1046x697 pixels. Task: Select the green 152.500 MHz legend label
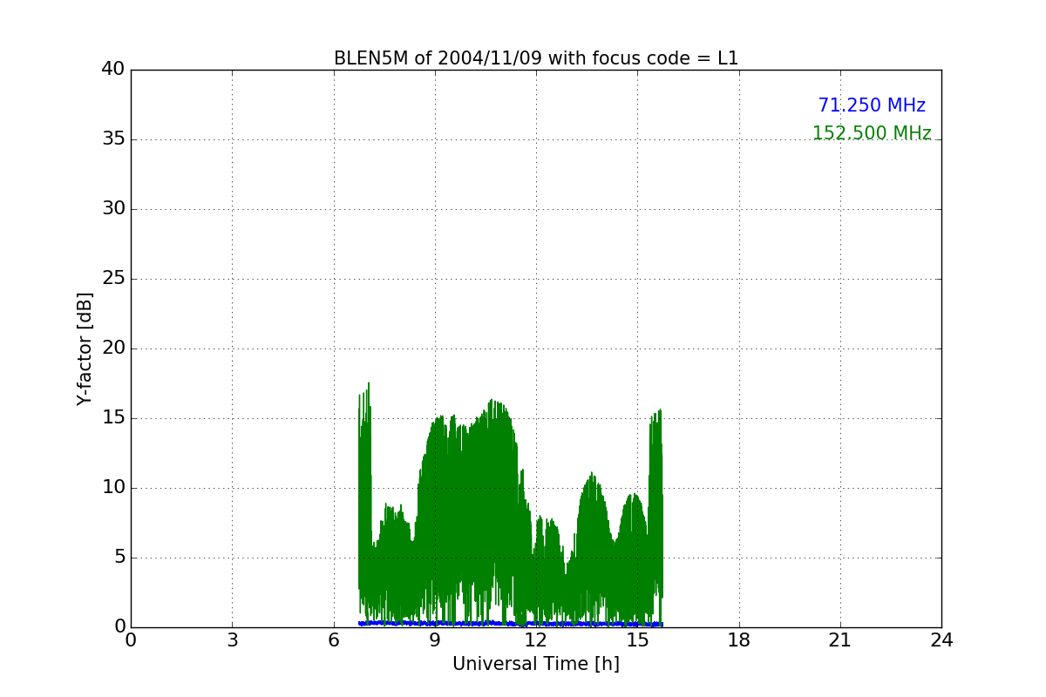(872, 134)
